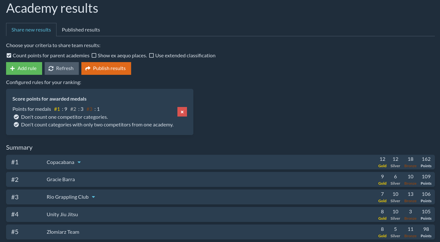Click the gold #1 medal points label
This screenshot has width=440, height=242.
(x=57, y=109)
